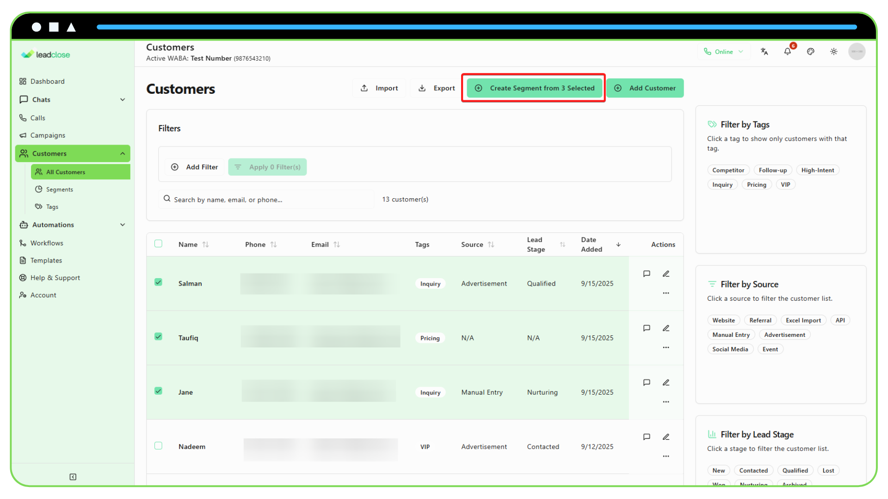Open Segments in sidebar submenu

[x=60, y=189]
